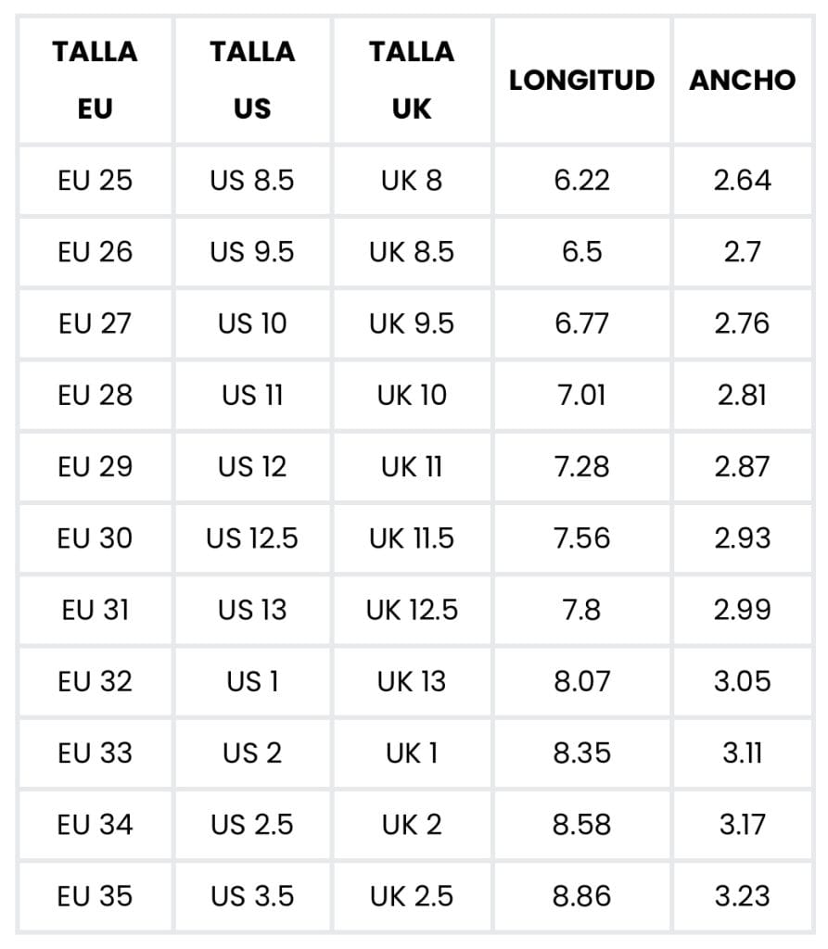
Task: Click the 8.35 length value
Action: (581, 753)
